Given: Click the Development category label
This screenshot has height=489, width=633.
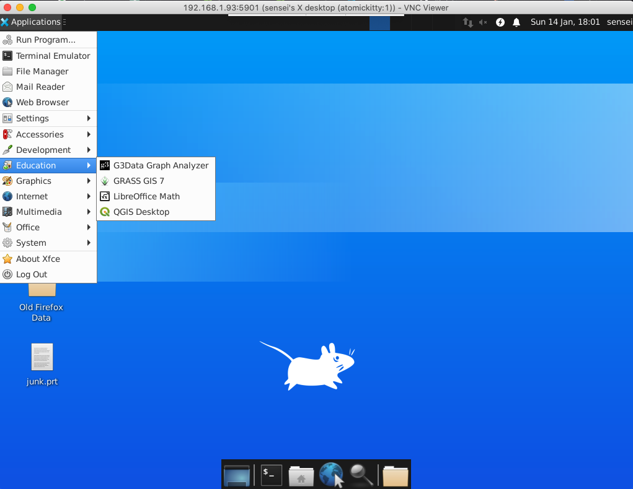Looking at the screenshot, I should tap(43, 150).
